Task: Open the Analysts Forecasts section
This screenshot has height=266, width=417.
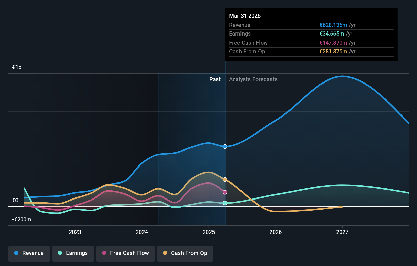Action: pos(253,79)
